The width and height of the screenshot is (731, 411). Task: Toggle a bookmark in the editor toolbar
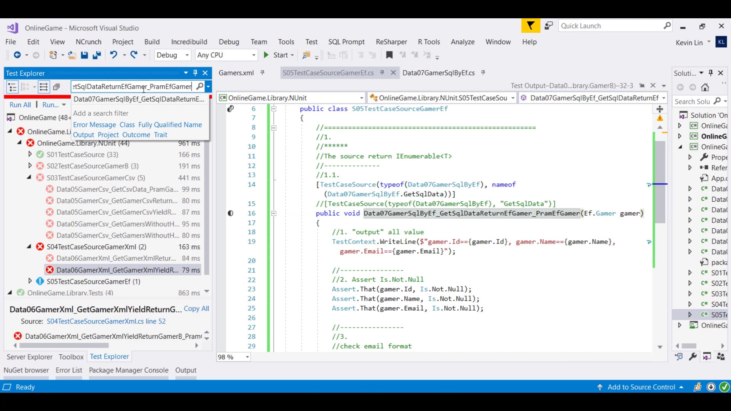click(389, 55)
